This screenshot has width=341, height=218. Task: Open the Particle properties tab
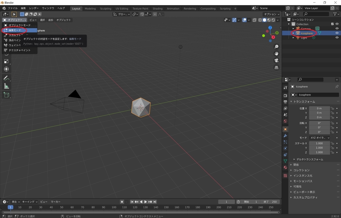(x=285, y=142)
